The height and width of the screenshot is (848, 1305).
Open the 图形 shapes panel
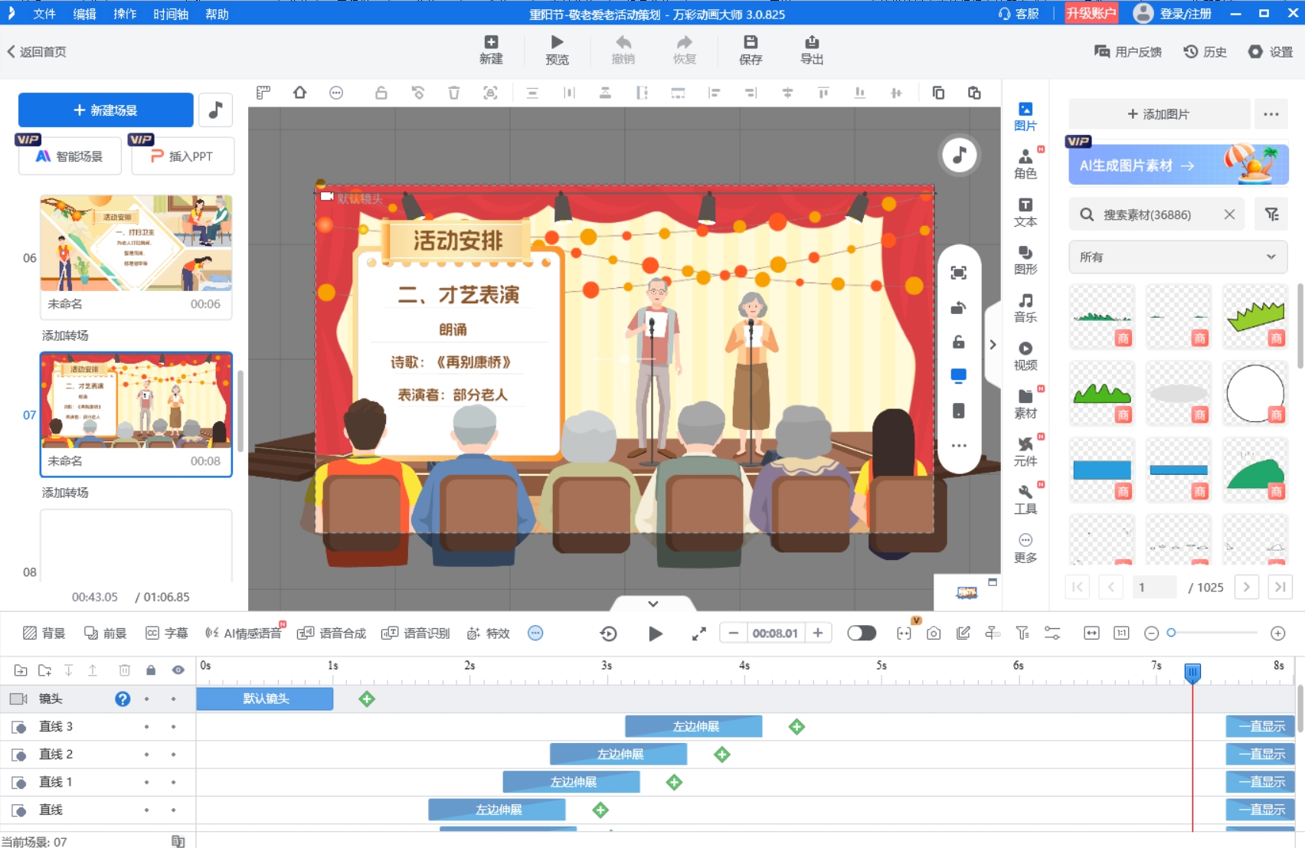1025,260
